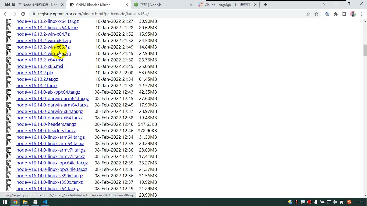Open the tab search dropdown arrow
Screen dimensions: 367x206
[x=324, y=4]
